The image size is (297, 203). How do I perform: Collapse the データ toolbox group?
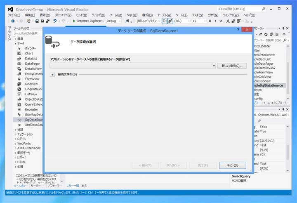(15, 44)
